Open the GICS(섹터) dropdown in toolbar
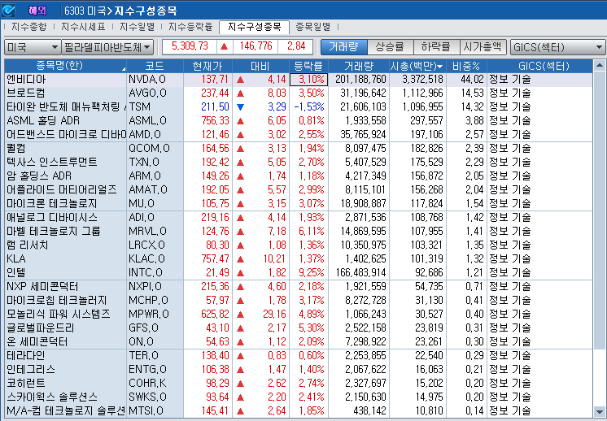607x421 pixels. 558,47
